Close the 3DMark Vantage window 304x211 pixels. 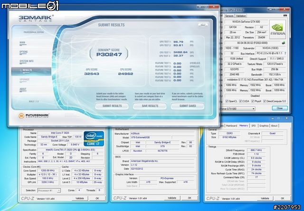tap(214, 7)
